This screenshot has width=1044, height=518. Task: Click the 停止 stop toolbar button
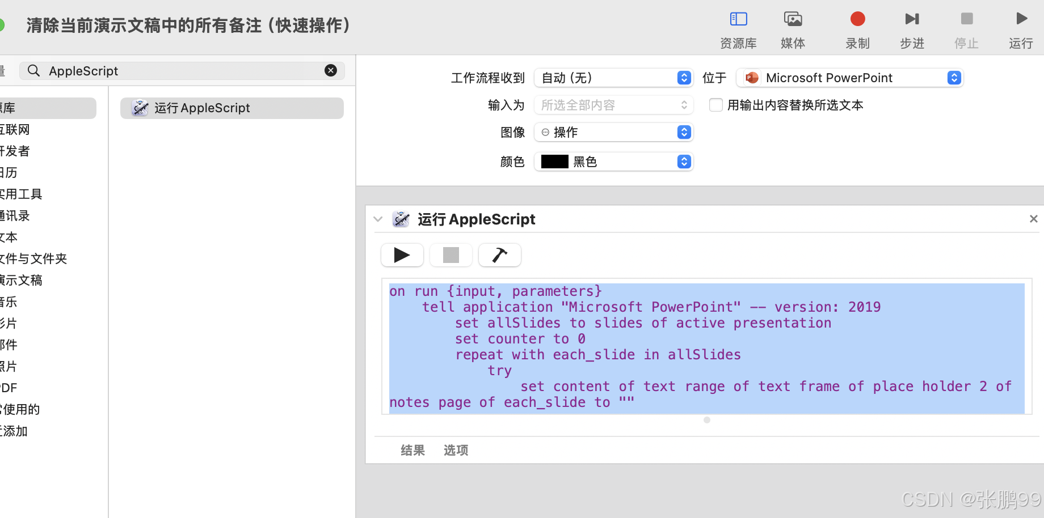coord(966,30)
